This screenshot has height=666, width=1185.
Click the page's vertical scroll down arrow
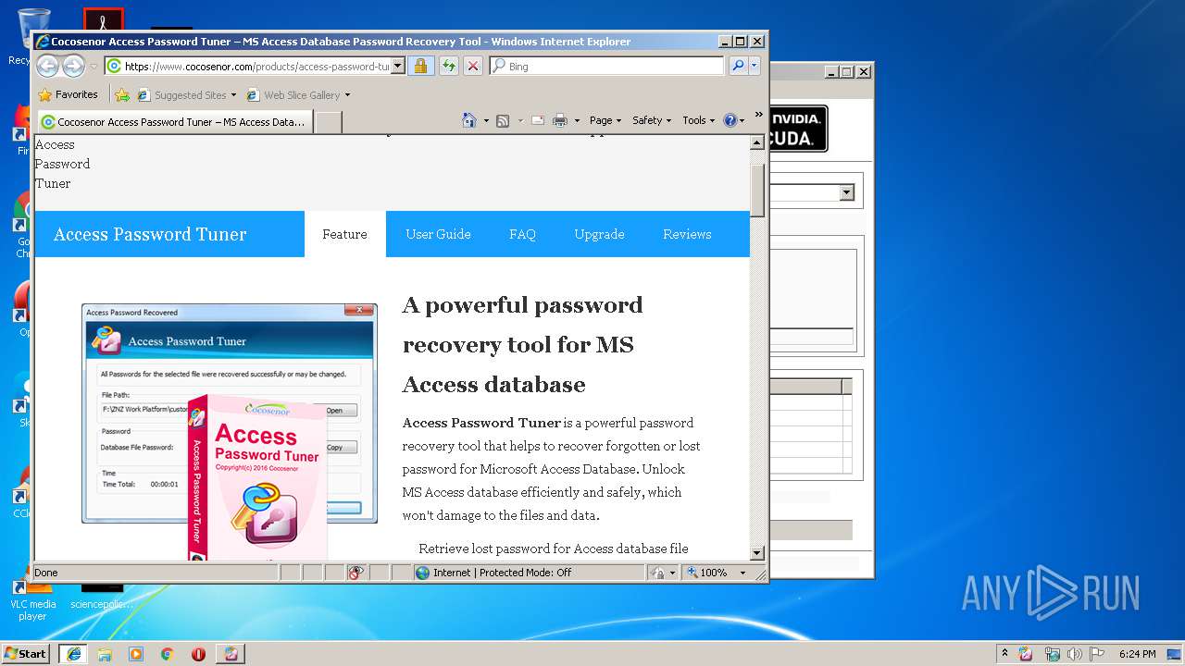click(x=756, y=553)
